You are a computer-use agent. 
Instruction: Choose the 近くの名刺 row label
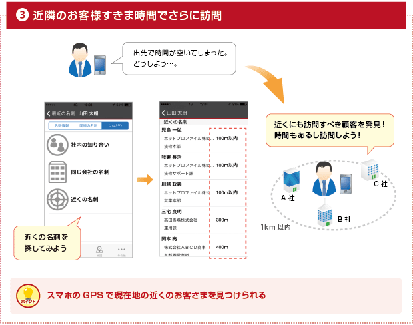(x=85, y=199)
